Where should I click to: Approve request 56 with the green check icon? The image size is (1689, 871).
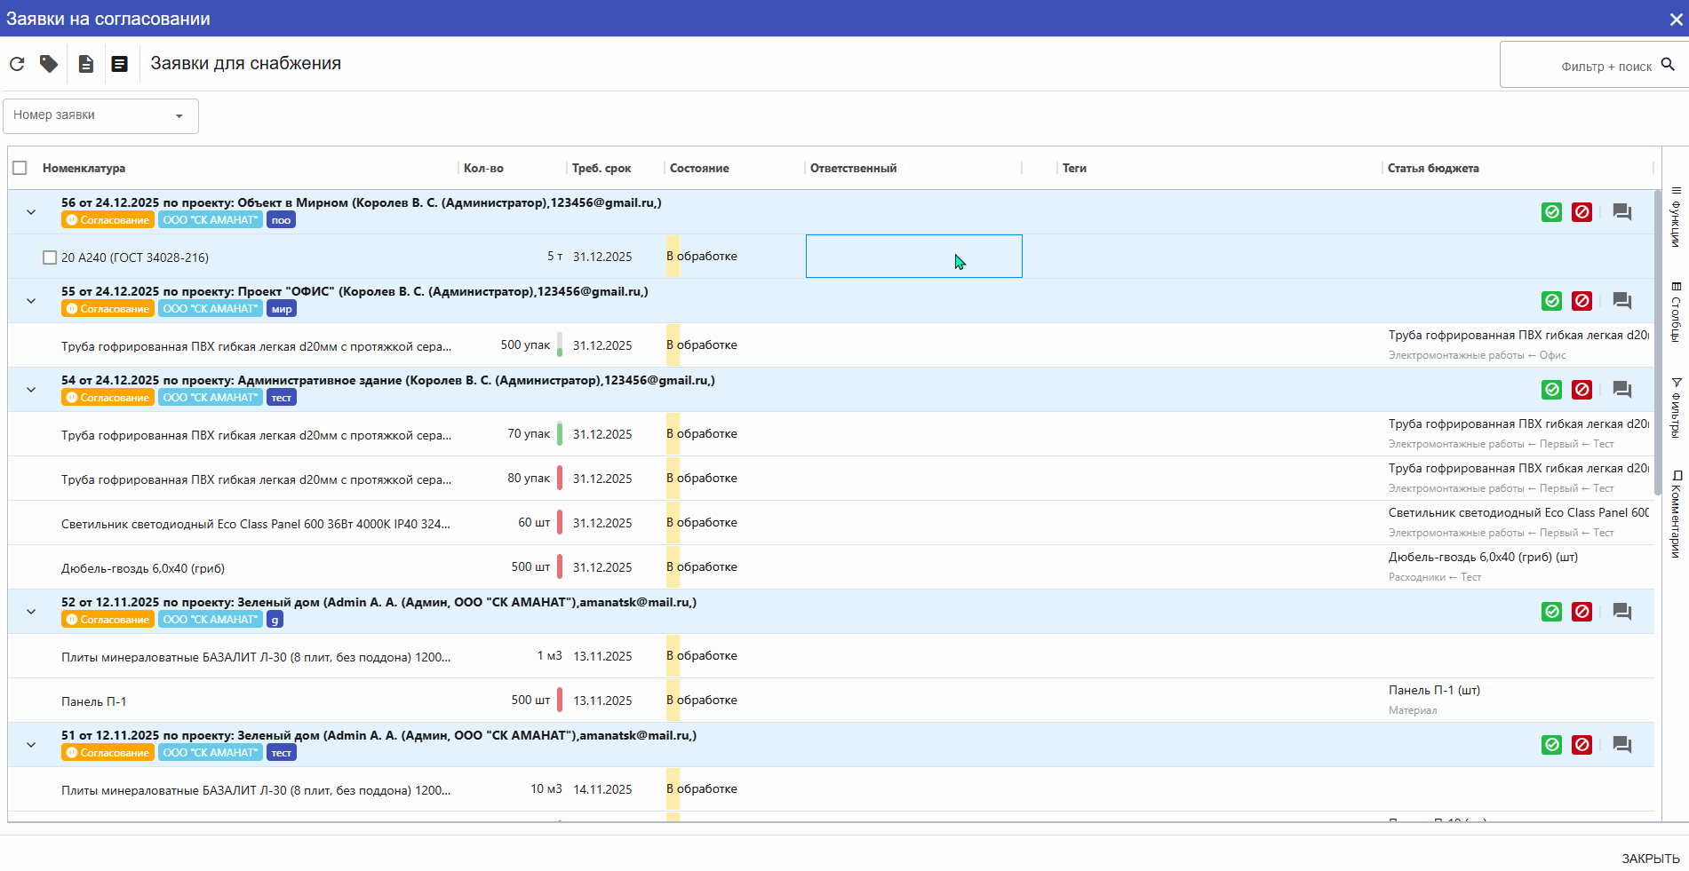[x=1551, y=212]
